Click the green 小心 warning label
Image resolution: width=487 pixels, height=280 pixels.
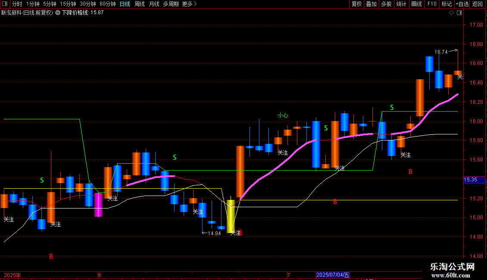pyautogui.click(x=283, y=115)
